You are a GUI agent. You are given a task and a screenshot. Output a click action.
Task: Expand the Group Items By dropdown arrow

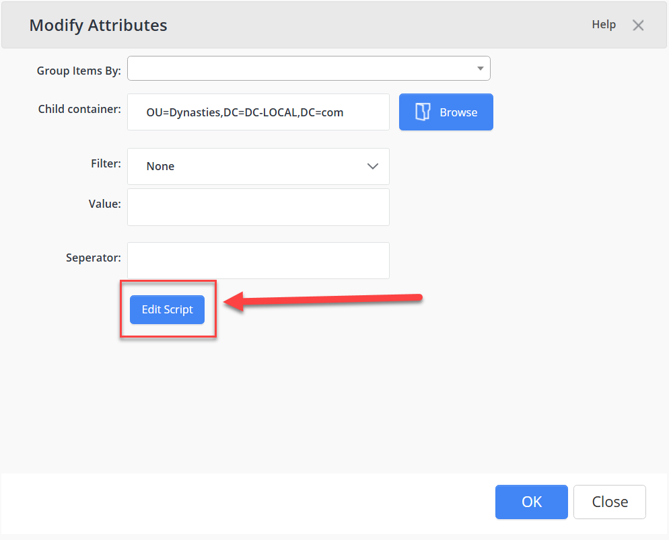pos(480,69)
